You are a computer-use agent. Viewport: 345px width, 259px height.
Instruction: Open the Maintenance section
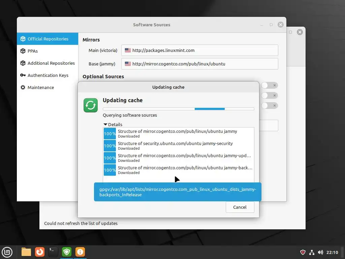pos(48,87)
